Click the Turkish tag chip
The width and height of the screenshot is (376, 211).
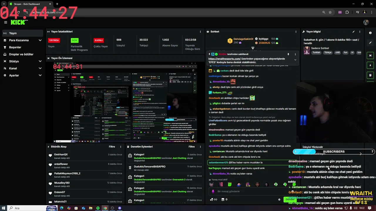click(x=316, y=52)
